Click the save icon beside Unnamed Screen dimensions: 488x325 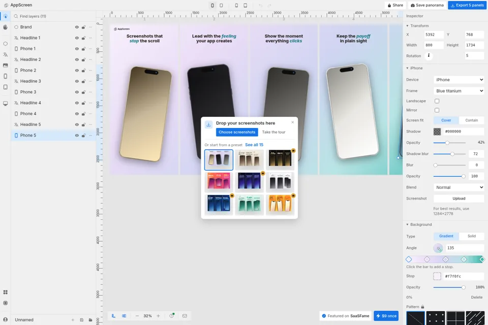[81, 320]
